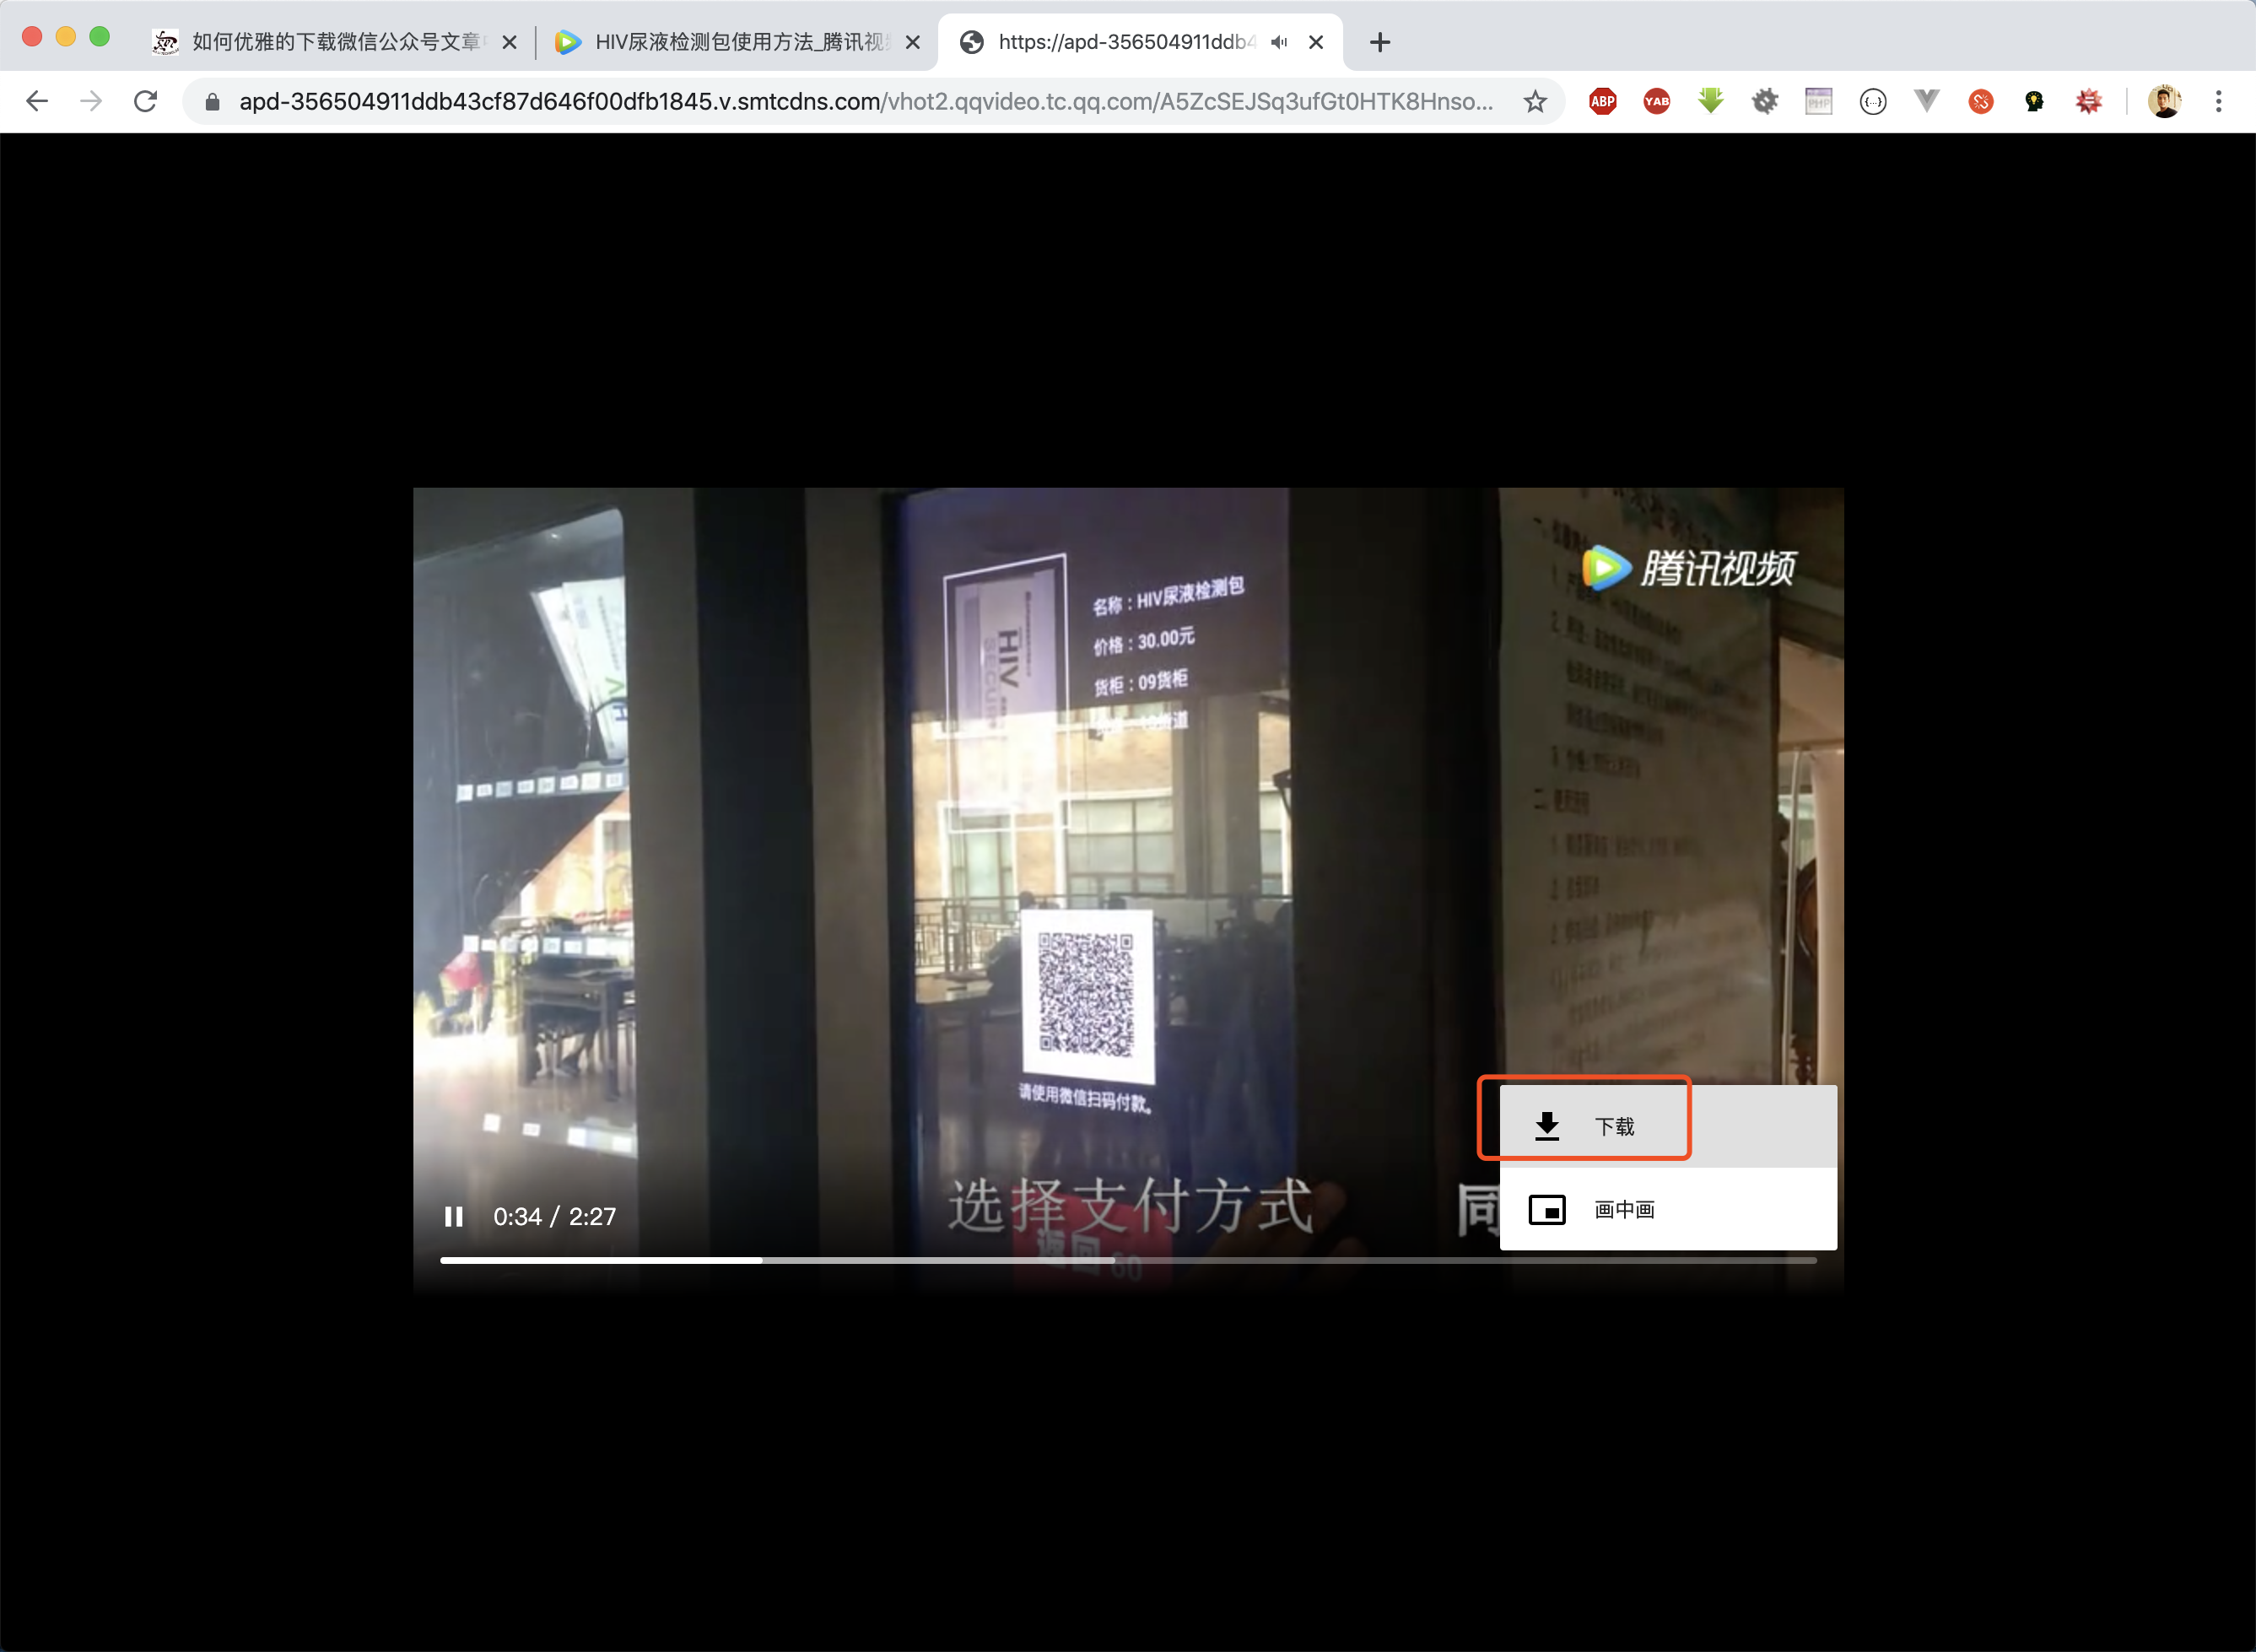Open the yellow head lightbulb extension
The width and height of the screenshot is (2256, 1652).
2035,101
